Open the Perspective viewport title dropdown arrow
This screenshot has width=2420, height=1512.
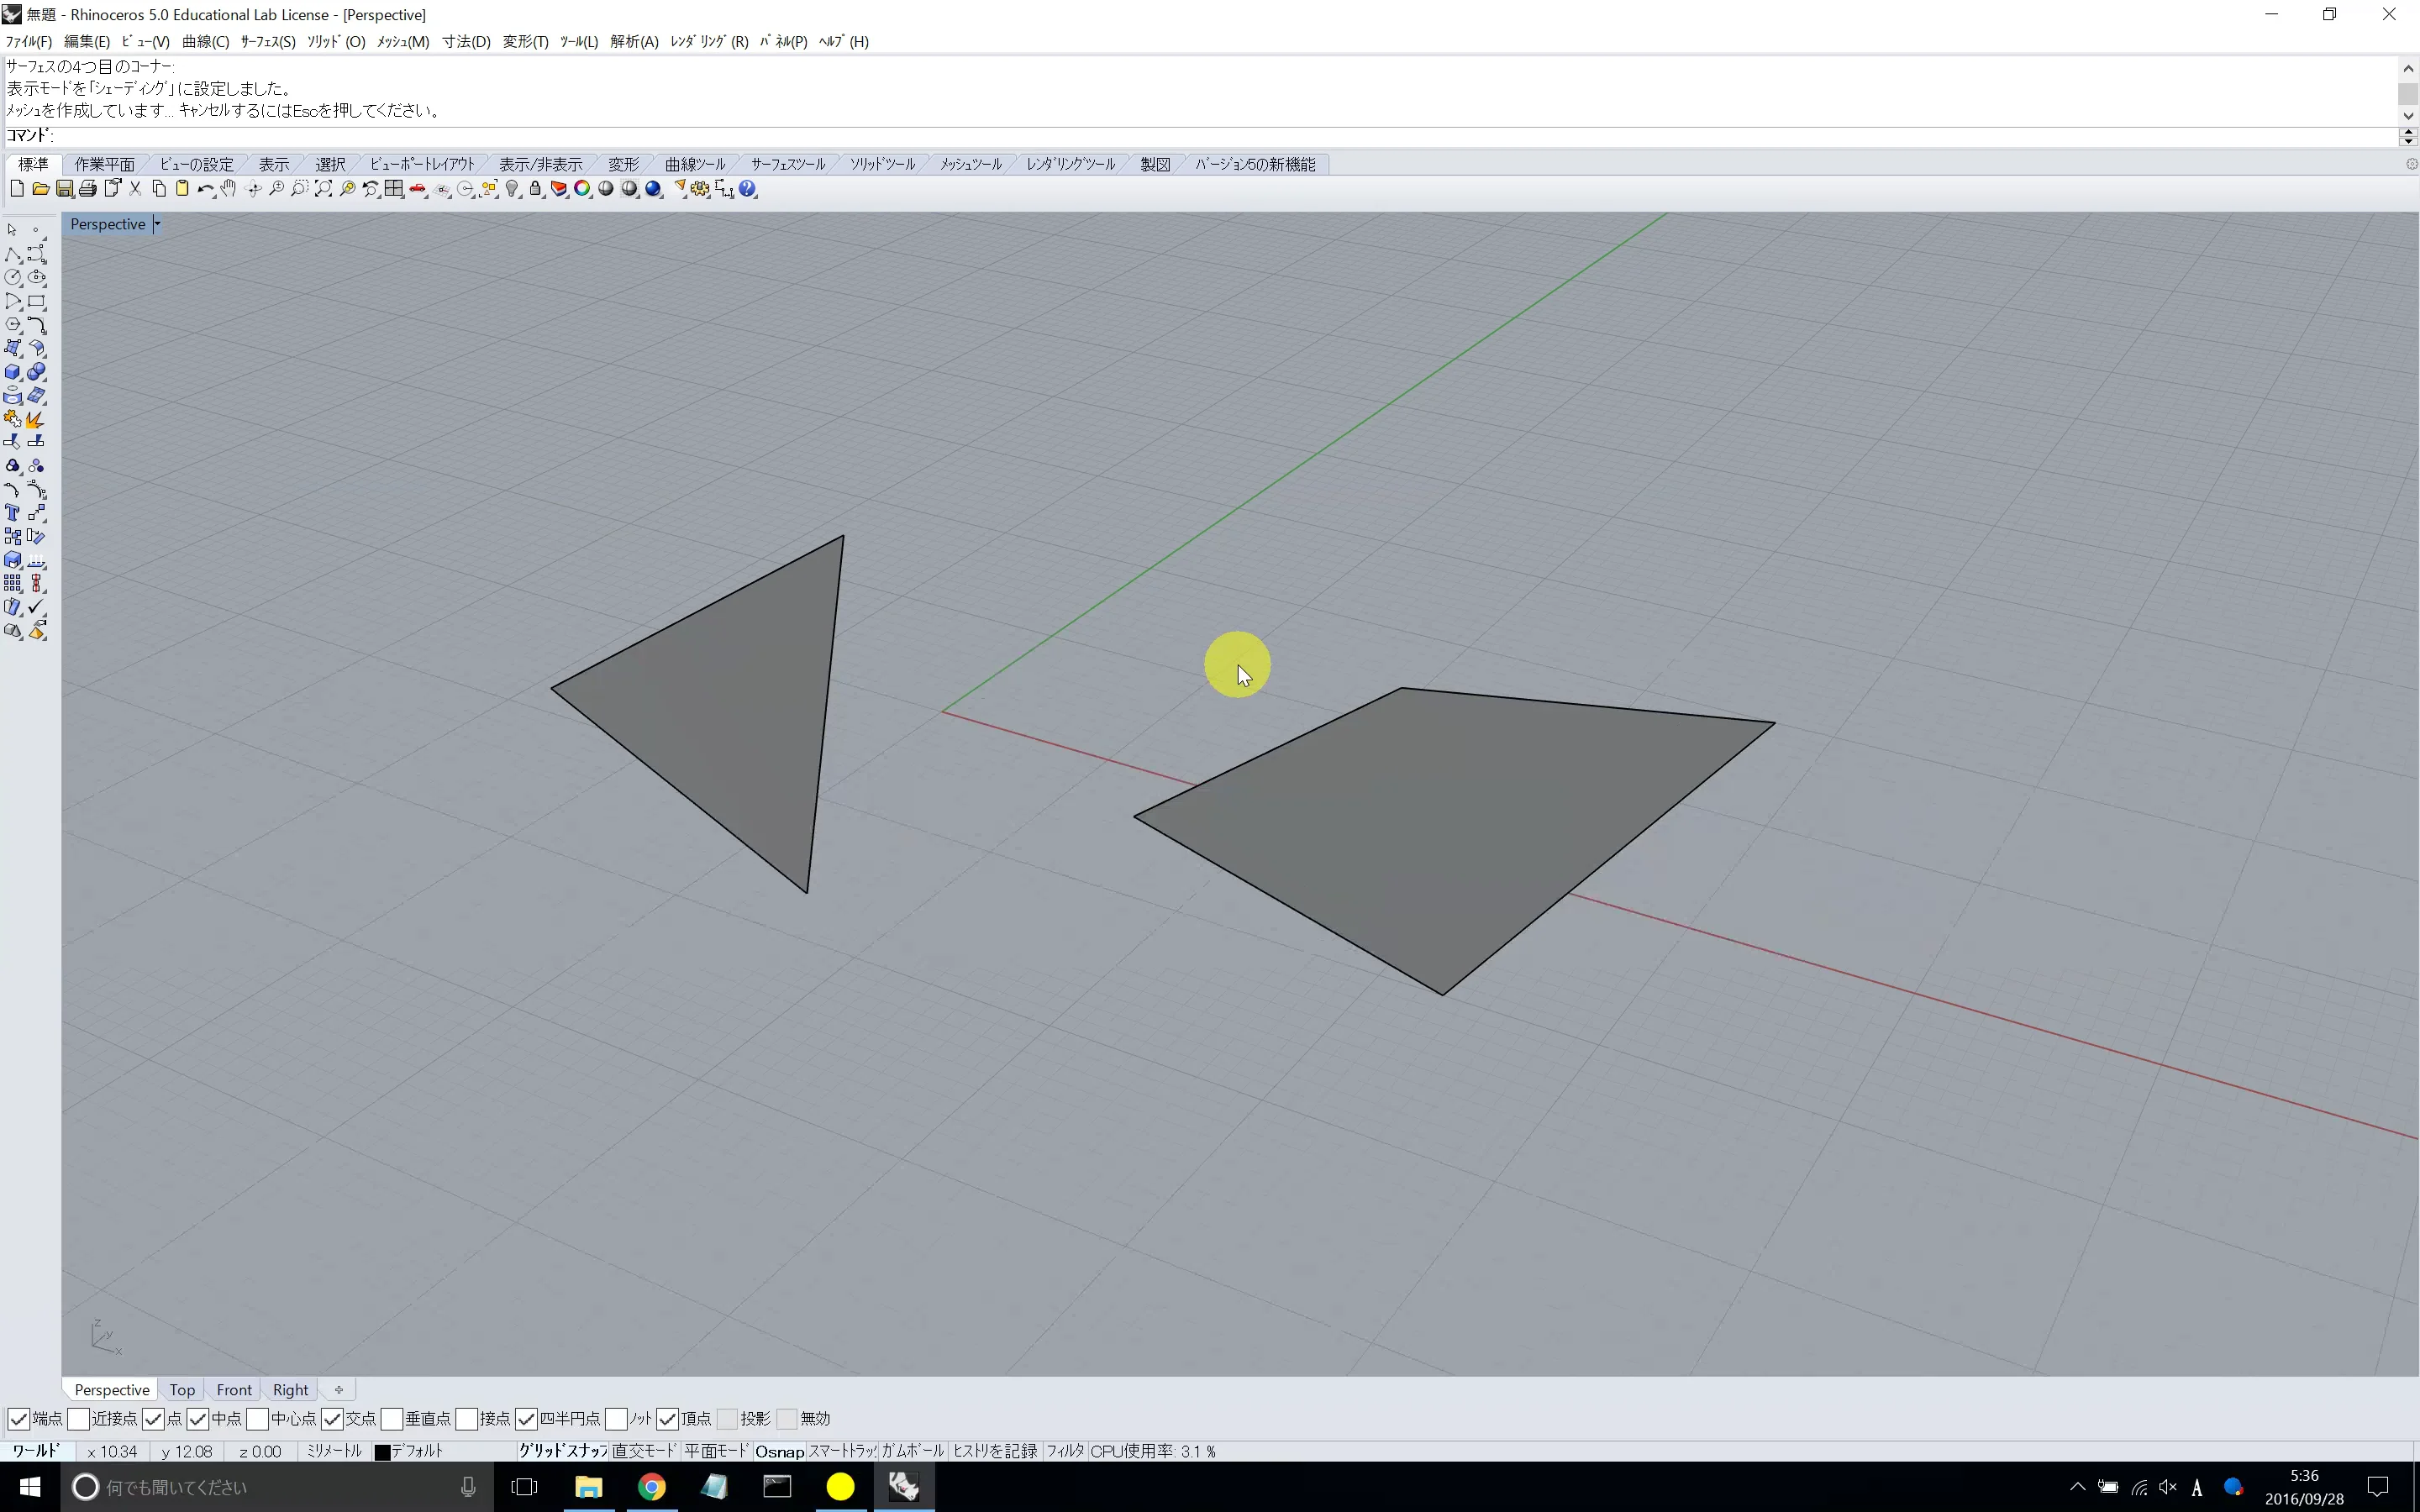pyautogui.click(x=157, y=224)
